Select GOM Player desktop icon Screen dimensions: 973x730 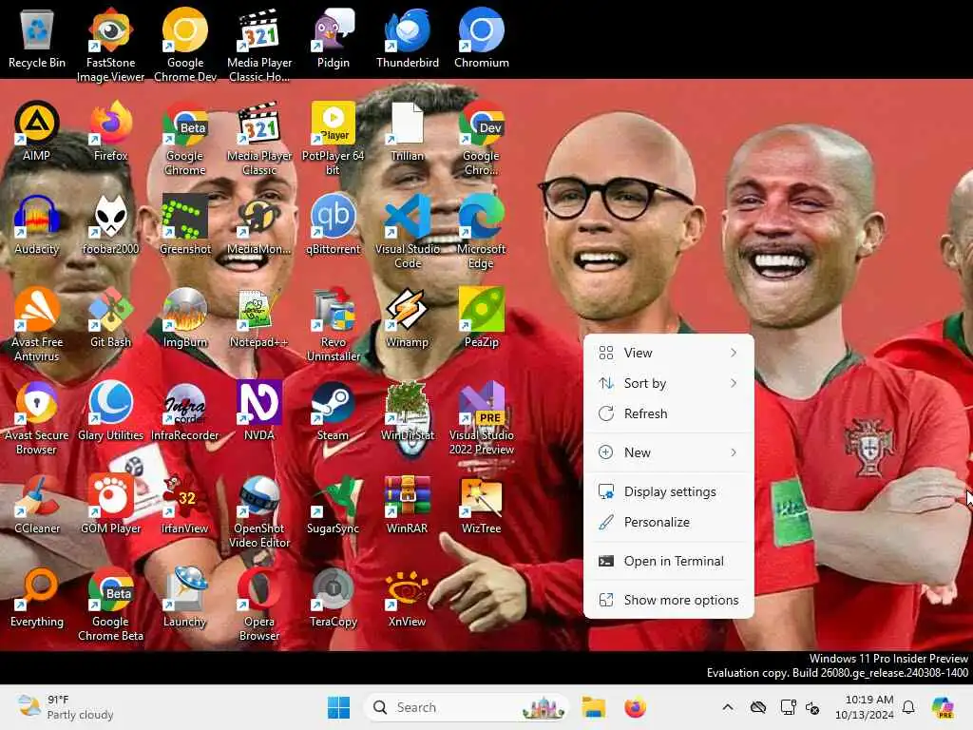pos(110,504)
